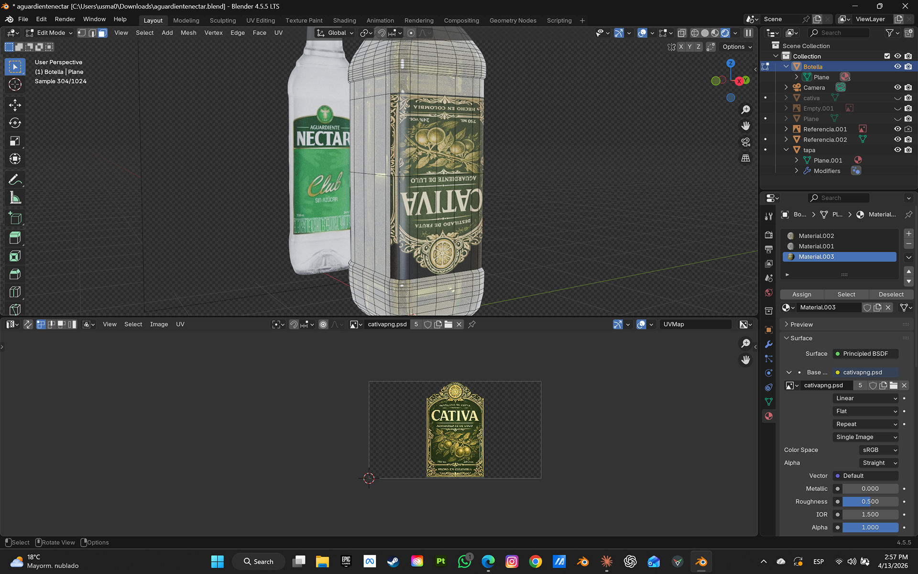918x574 pixels.
Task: Expand the Preview panel
Action: click(x=801, y=324)
